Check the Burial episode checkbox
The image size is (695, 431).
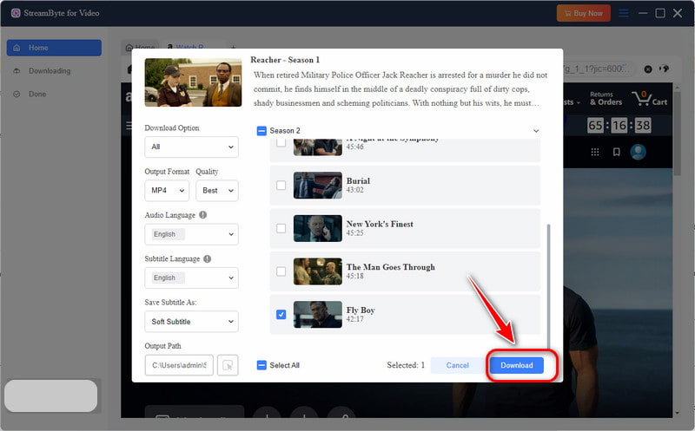point(281,185)
